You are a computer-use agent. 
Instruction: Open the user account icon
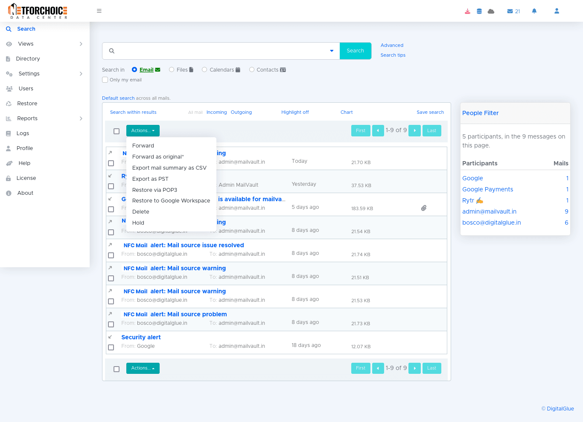(x=557, y=11)
